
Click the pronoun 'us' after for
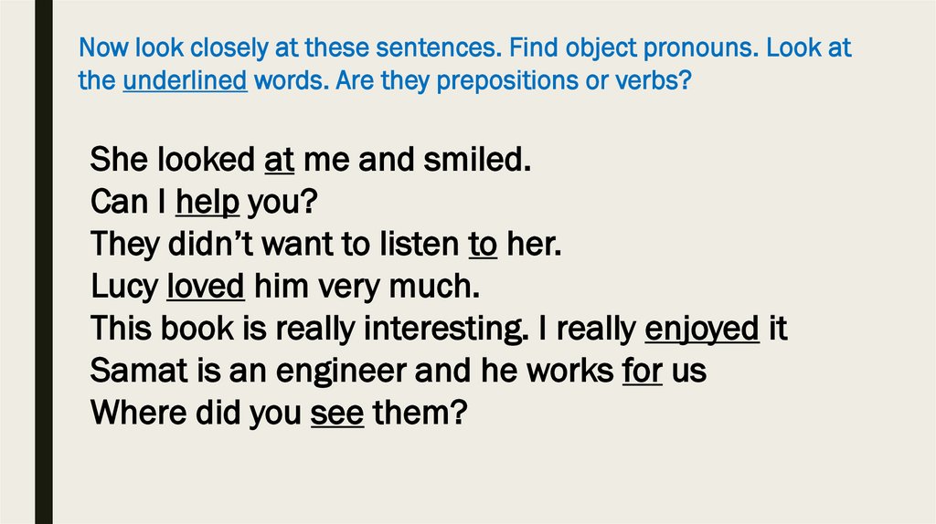coord(688,372)
